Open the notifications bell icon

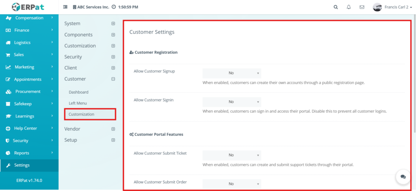click(349, 7)
